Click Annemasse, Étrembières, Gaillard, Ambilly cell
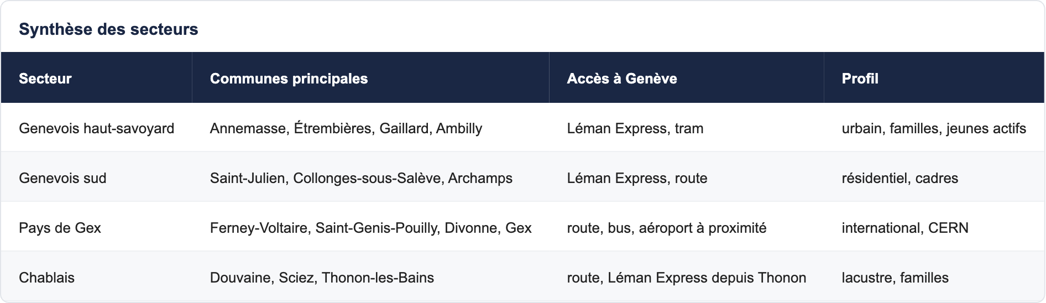 point(370,128)
